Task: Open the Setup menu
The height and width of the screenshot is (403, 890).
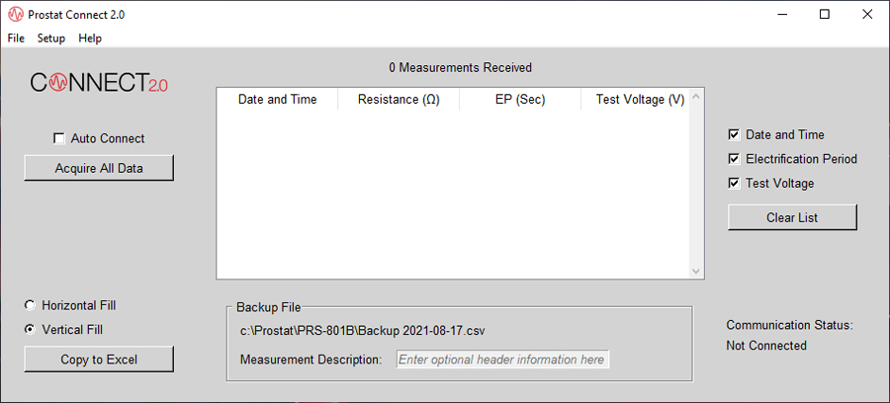Action: pyautogui.click(x=51, y=39)
